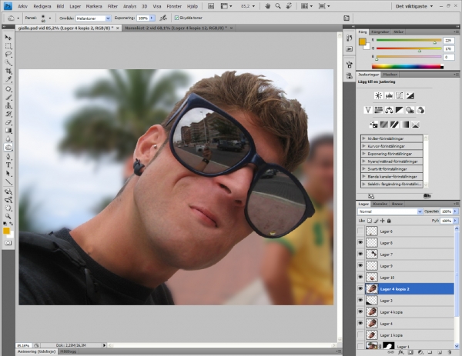462x356 pixels.
Task: Switch to the Namnlöst-2 document tab
Action: (176, 28)
